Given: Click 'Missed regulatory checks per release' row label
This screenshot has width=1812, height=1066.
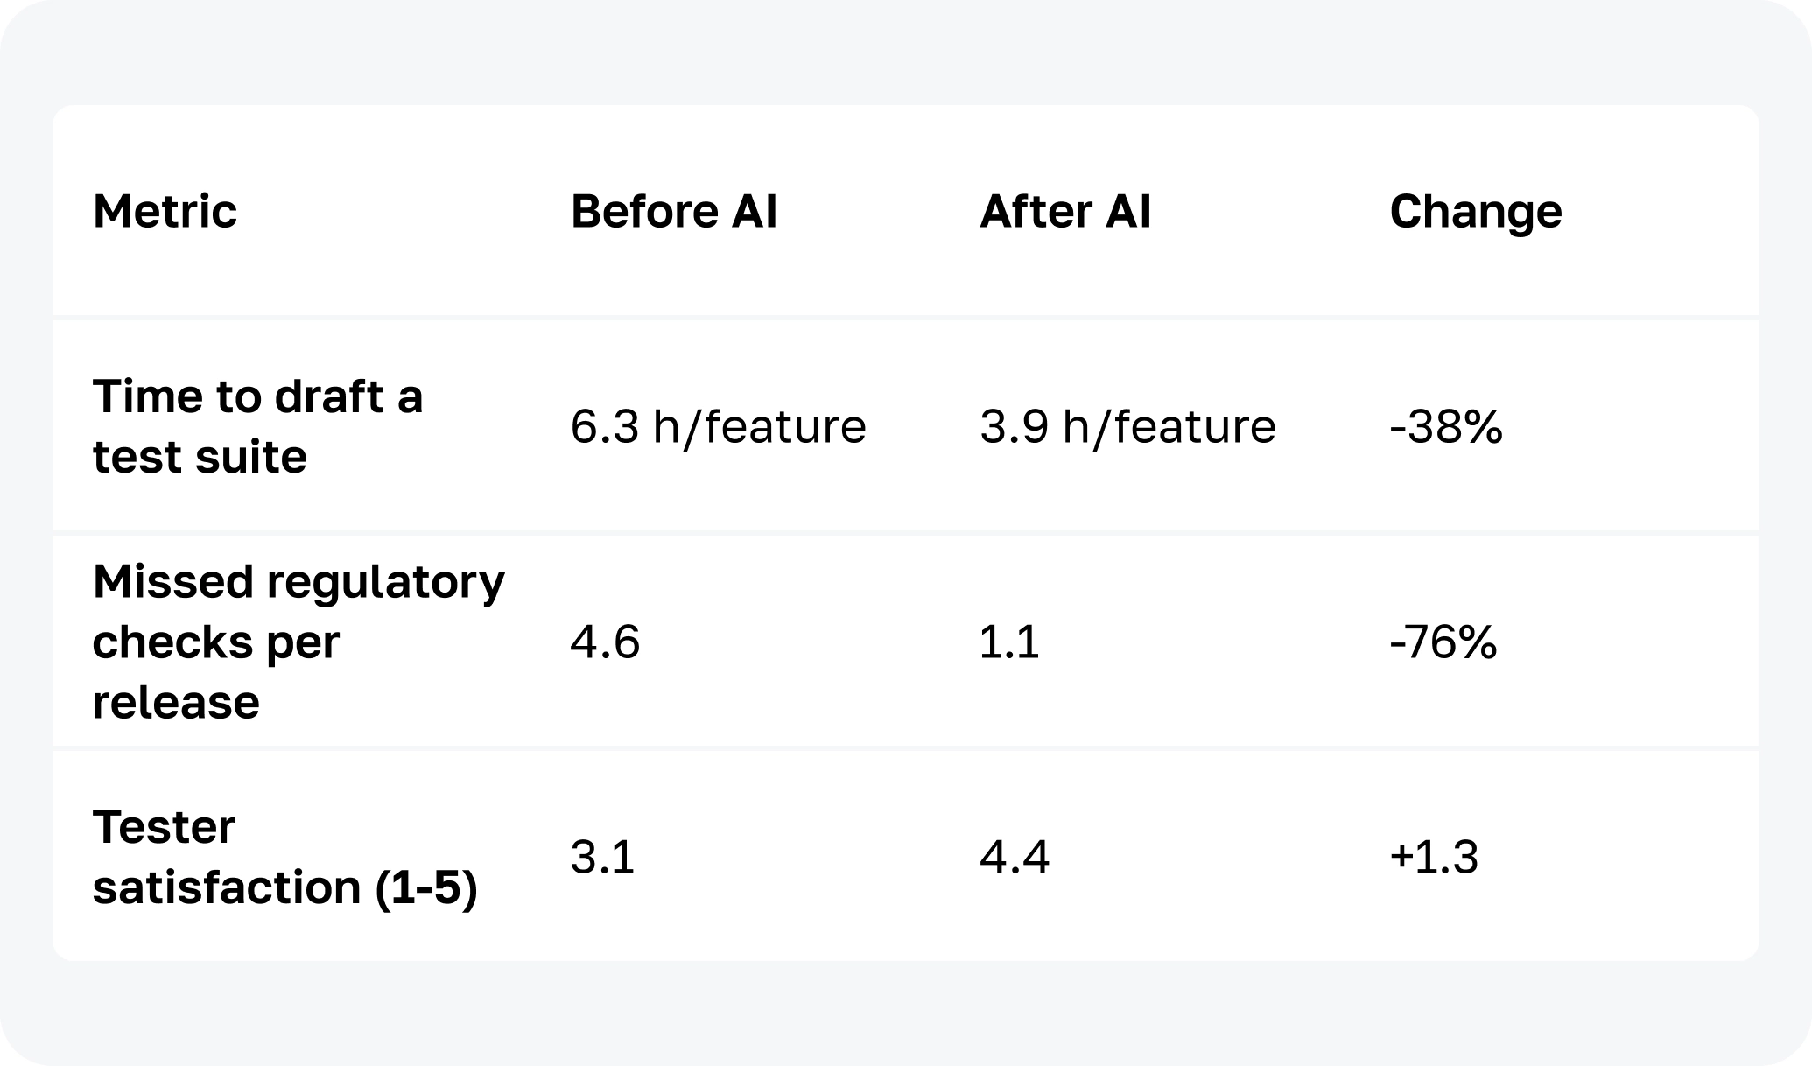Looking at the screenshot, I should click(x=298, y=642).
